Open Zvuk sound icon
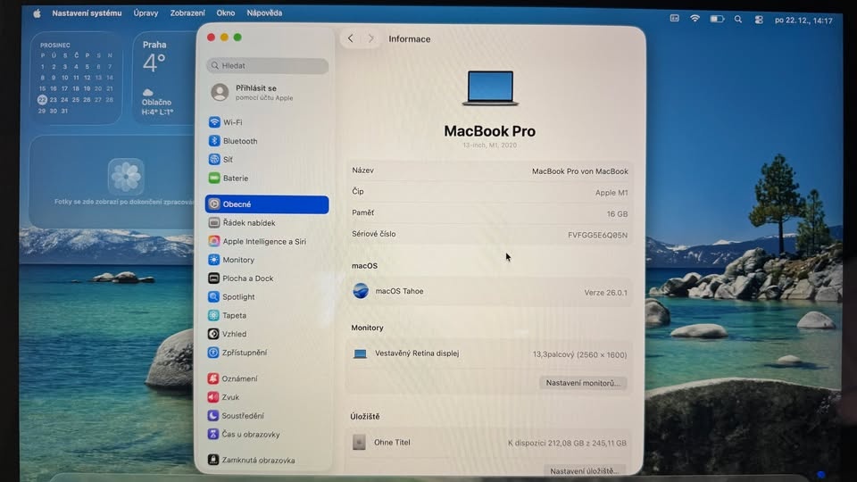The height and width of the screenshot is (482, 857). [213, 396]
